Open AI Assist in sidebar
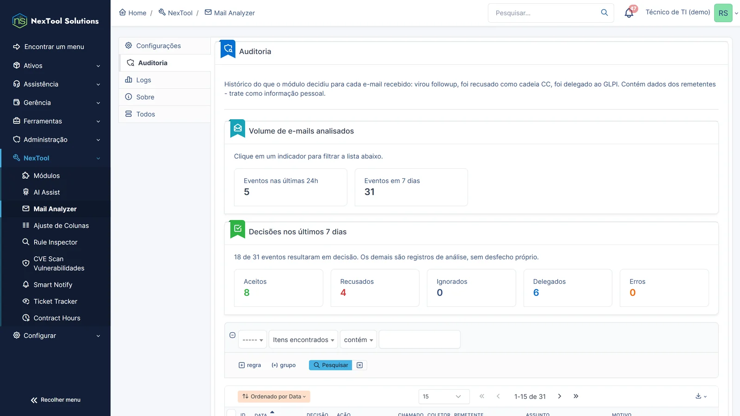The height and width of the screenshot is (416, 740). point(55,192)
